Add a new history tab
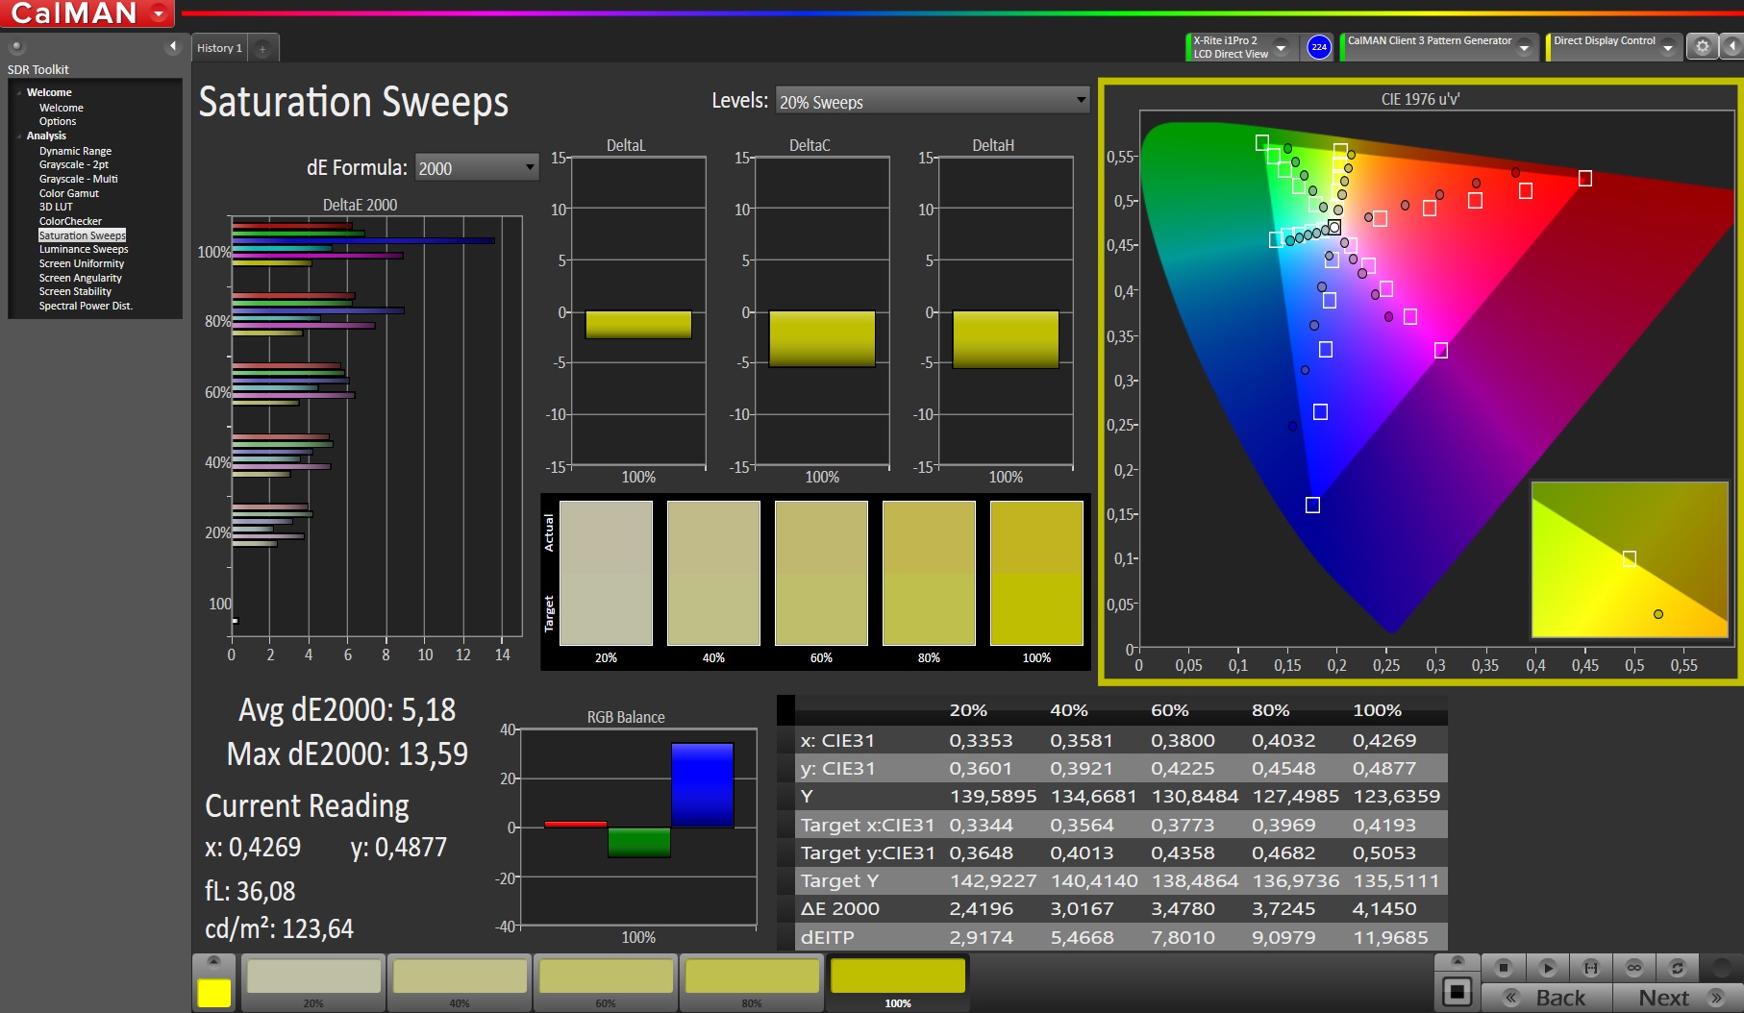 click(x=262, y=48)
